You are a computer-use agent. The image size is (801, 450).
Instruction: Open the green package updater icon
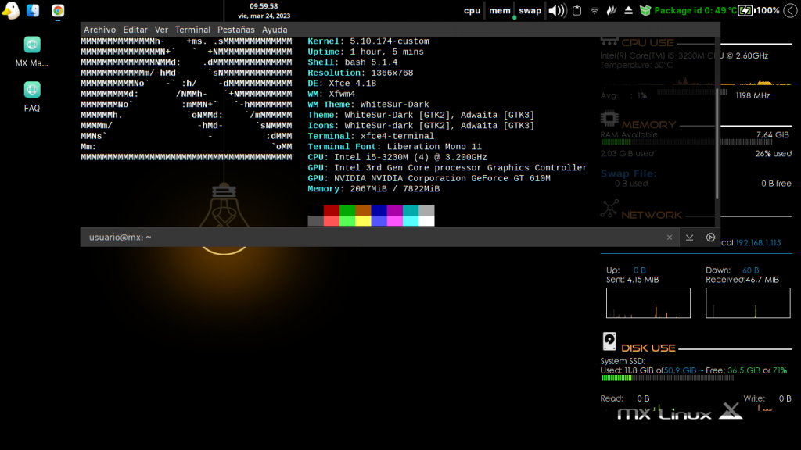[x=645, y=10]
